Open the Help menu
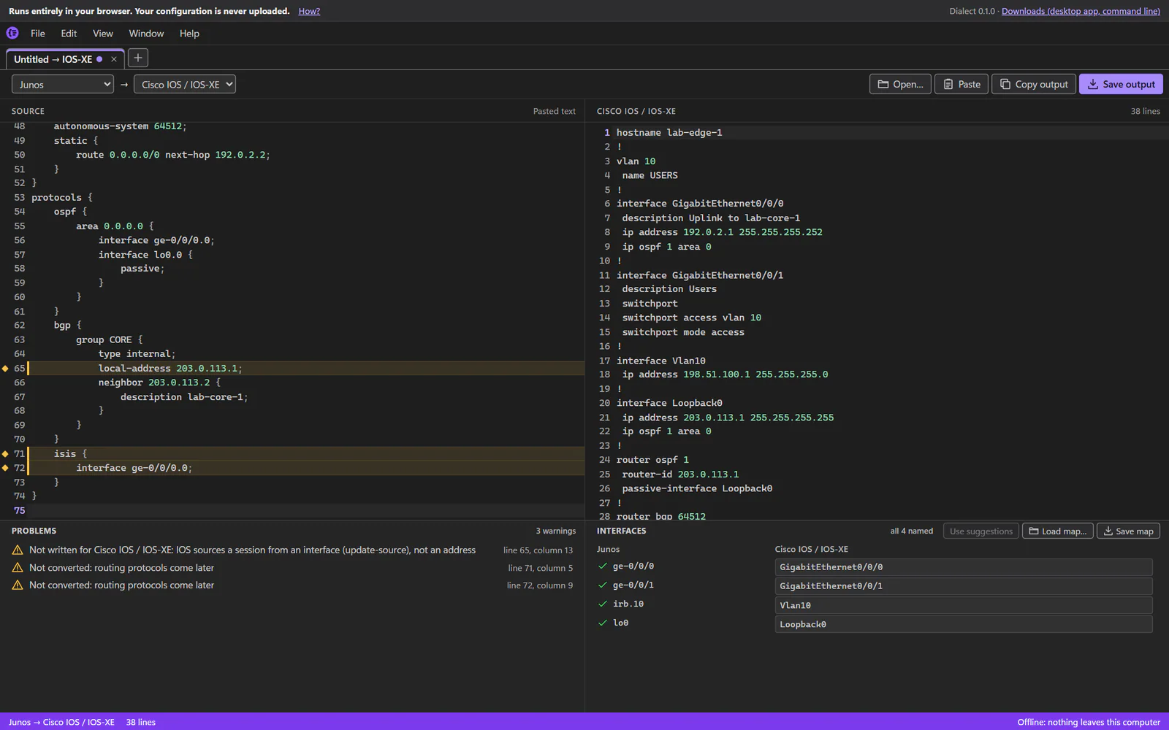 click(x=189, y=34)
